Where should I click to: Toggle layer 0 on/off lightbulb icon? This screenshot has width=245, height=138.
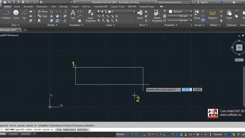click(98, 11)
